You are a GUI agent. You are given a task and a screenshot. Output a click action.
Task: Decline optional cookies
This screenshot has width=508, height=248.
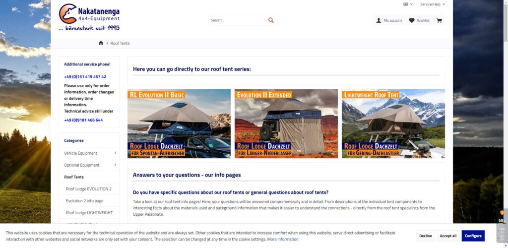425,236
